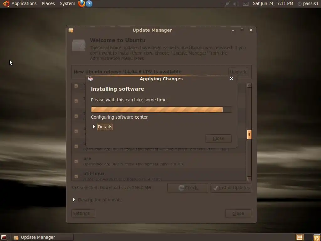Toggle the util-linux package checkbox

(76, 176)
